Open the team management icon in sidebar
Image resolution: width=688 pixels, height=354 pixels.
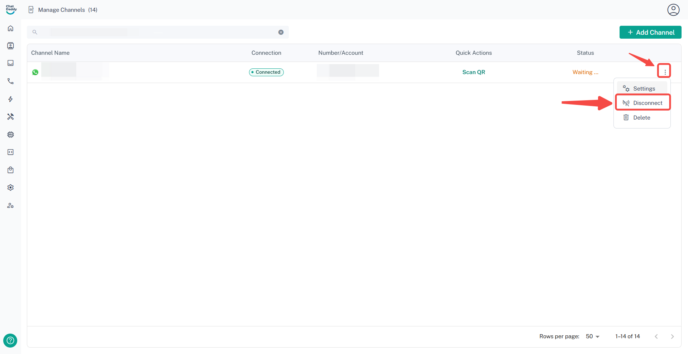tap(11, 205)
